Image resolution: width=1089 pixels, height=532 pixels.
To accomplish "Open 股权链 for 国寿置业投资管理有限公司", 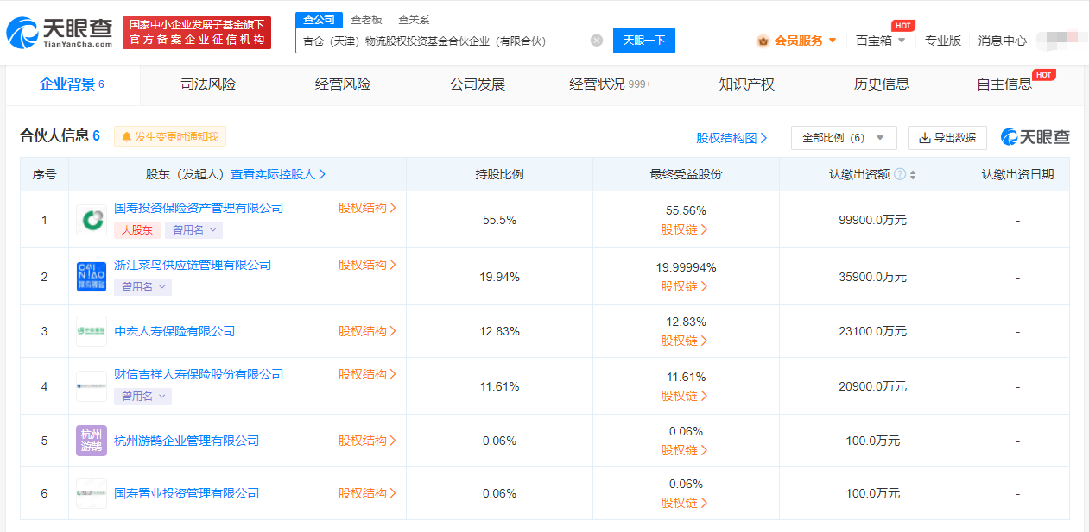I will (685, 503).
